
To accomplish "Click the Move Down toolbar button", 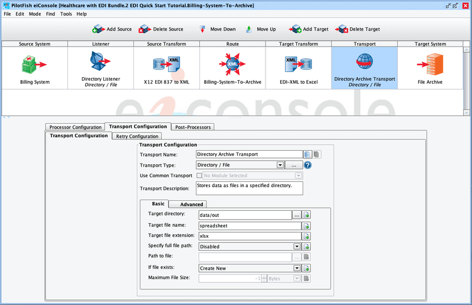I will [217, 29].
